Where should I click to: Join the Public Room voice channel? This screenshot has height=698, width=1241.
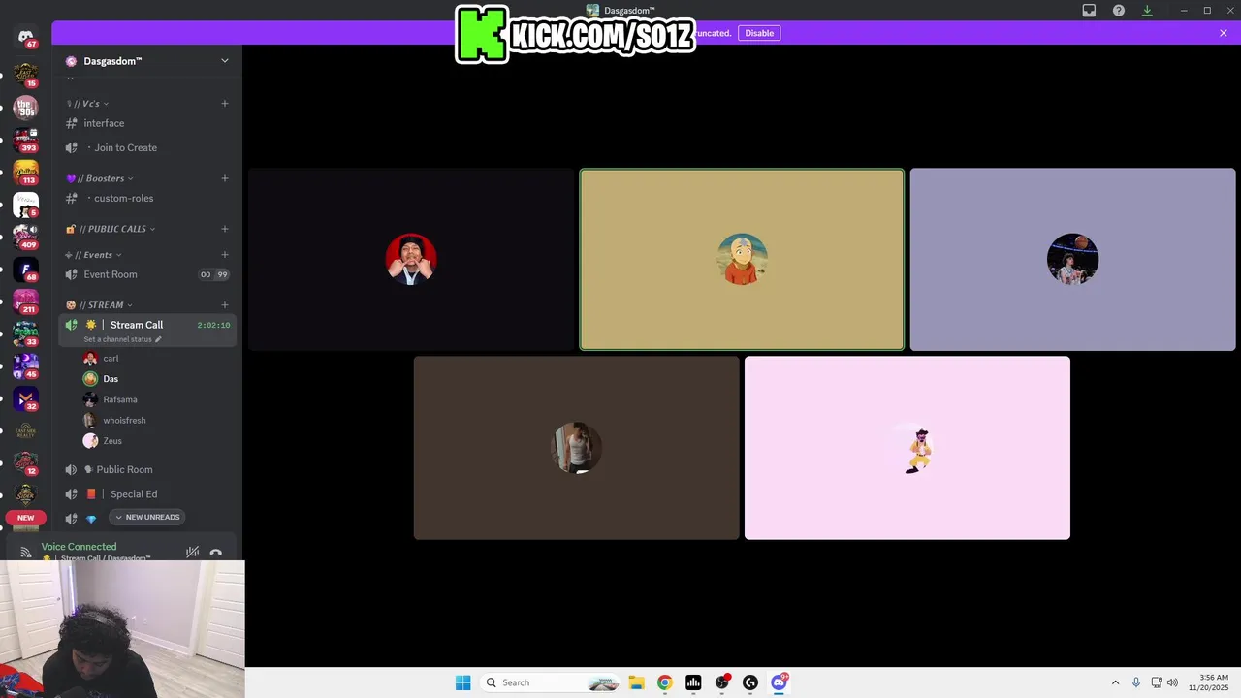[146, 469]
